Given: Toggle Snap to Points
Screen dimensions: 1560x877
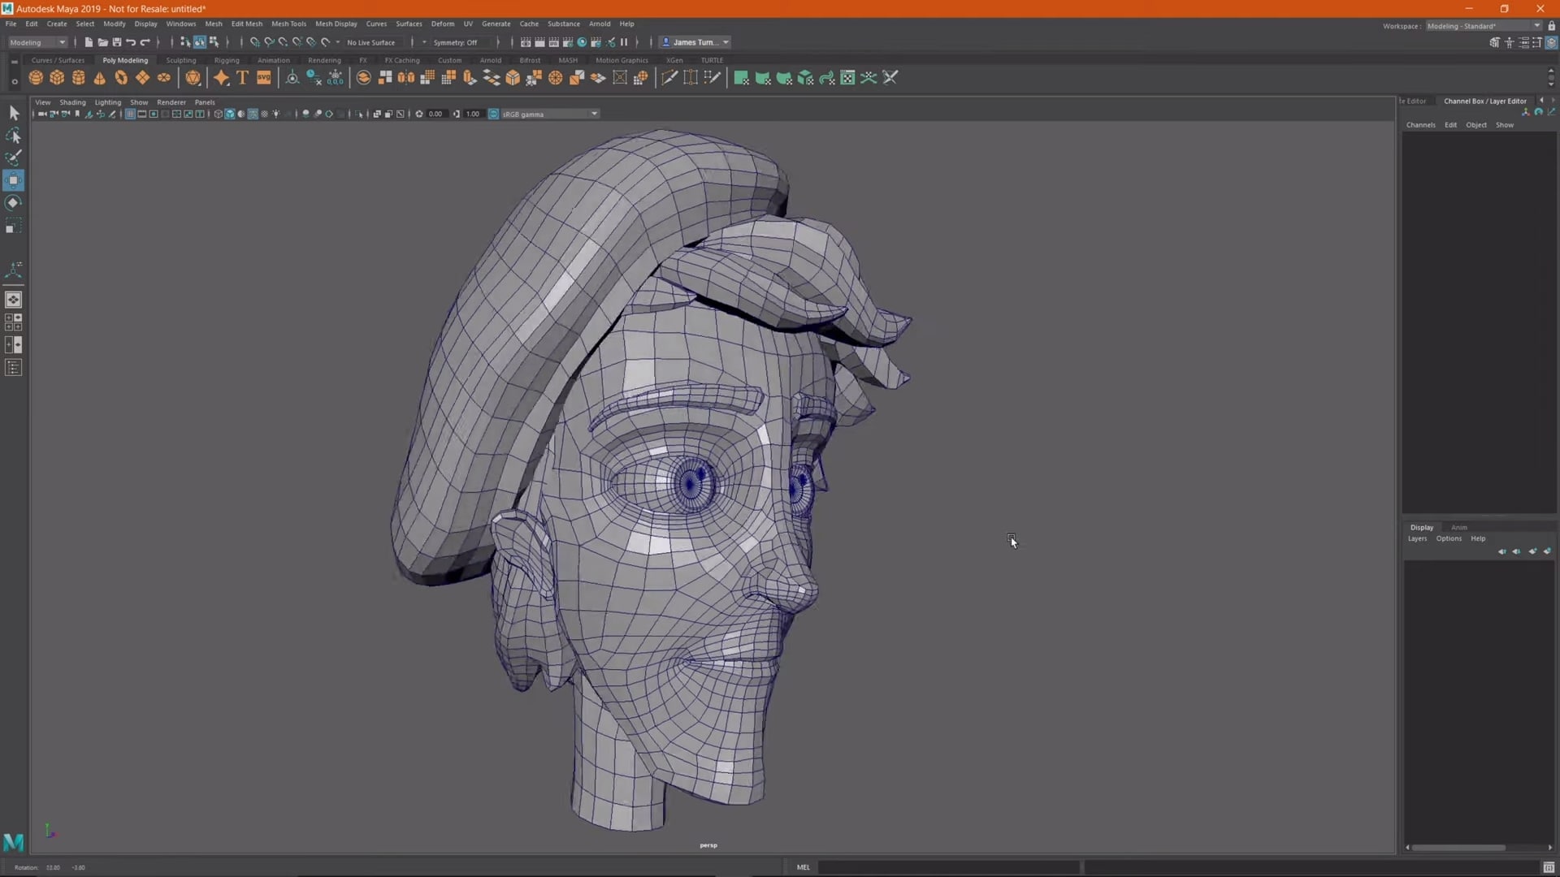Looking at the screenshot, I should [x=283, y=42].
